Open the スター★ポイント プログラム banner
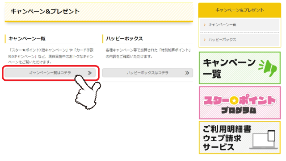This screenshot has width=286, height=161. 240,103
